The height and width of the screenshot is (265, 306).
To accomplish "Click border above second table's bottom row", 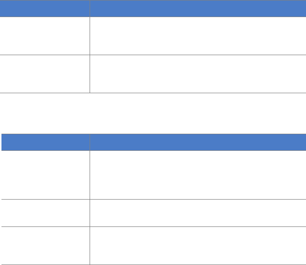I will [x=154, y=226].
